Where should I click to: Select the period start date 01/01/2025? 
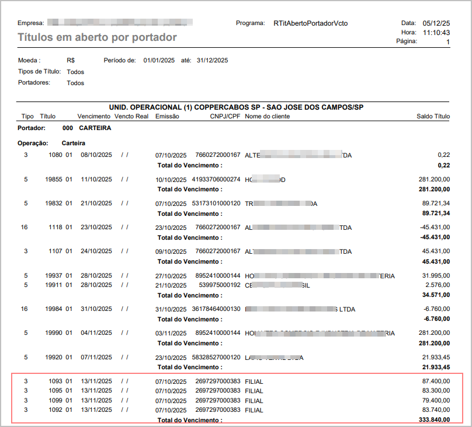pos(159,61)
